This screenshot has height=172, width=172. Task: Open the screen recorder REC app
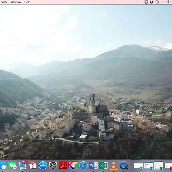(x=73, y=165)
